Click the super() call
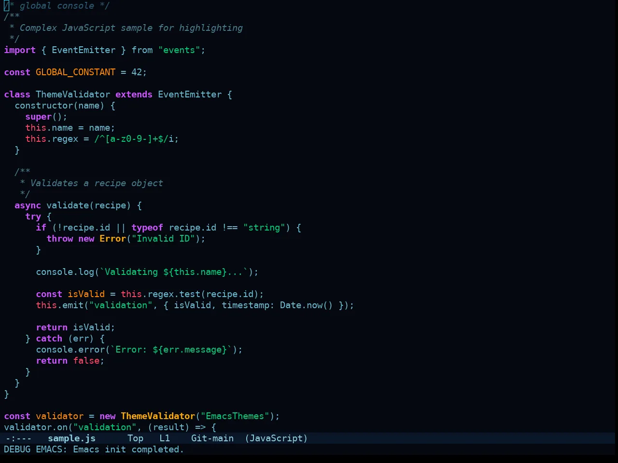Image resolution: width=618 pixels, height=463 pixels. tap(43, 117)
